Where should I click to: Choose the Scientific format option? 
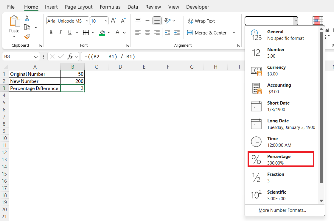(x=282, y=195)
